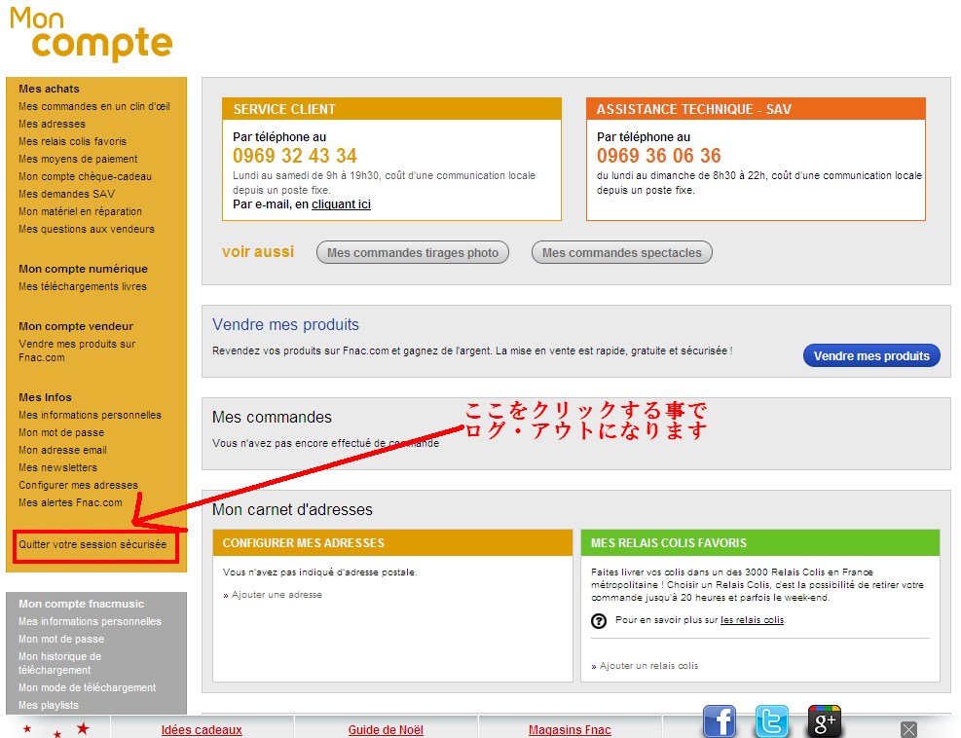Click the blue Vendre mes produits button
Screen dimensions: 961x738
tap(871, 355)
